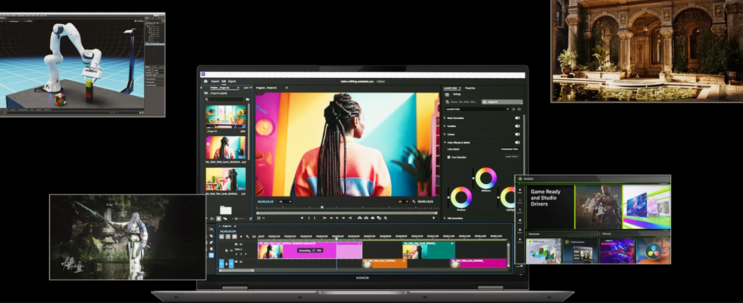Click the new bin folder icon beside search

(247, 99)
